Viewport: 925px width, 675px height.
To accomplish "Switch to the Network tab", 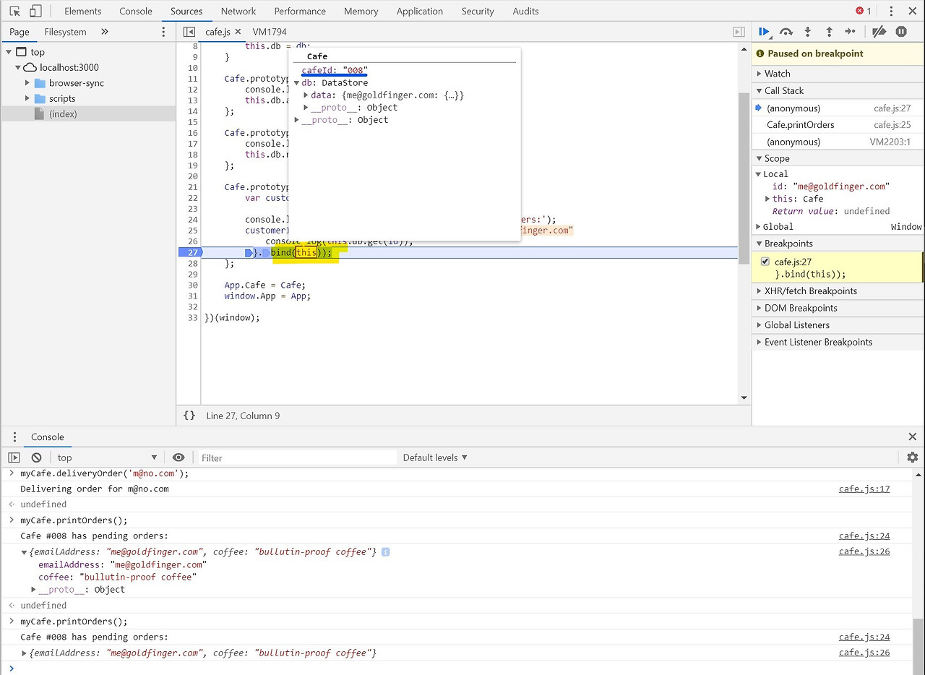I will 238,11.
